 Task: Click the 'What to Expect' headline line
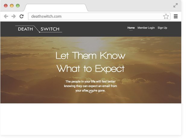(90, 69)
